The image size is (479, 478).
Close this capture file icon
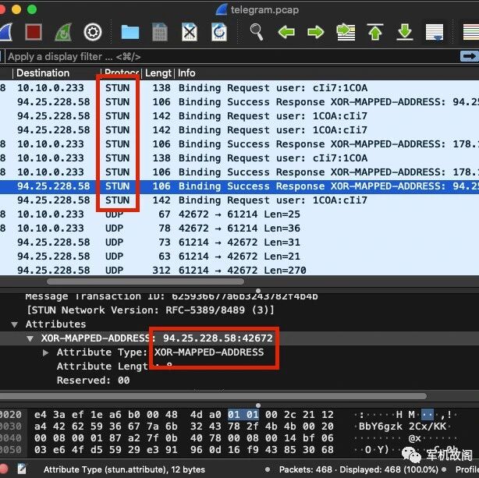click(190, 32)
